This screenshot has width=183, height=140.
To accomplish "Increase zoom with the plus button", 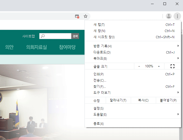I will pos(159,66).
